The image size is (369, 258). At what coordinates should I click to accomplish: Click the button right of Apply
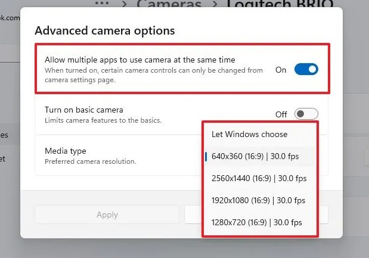click(x=193, y=215)
